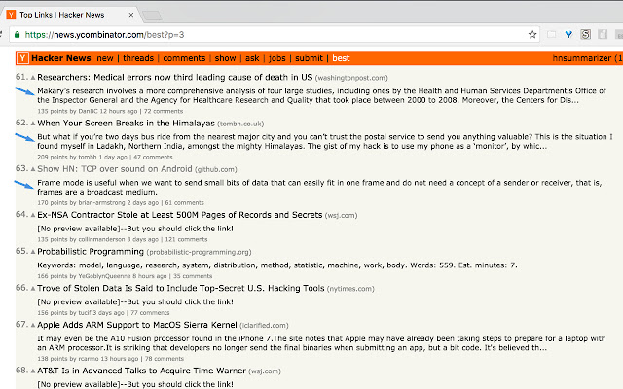The width and height of the screenshot is (623, 389).
Task: Open the ask link in header
Action: coord(252,58)
